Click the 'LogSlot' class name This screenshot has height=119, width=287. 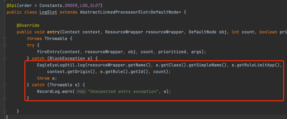pos(49,12)
